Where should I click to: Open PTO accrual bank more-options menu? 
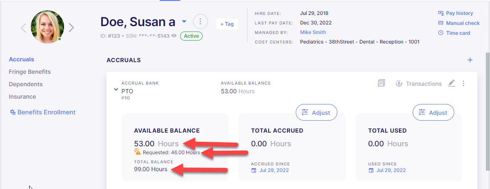click(463, 83)
